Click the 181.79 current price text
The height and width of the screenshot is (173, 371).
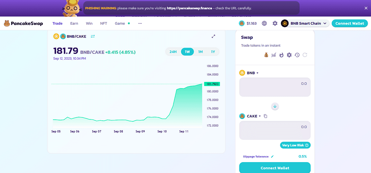click(66, 51)
